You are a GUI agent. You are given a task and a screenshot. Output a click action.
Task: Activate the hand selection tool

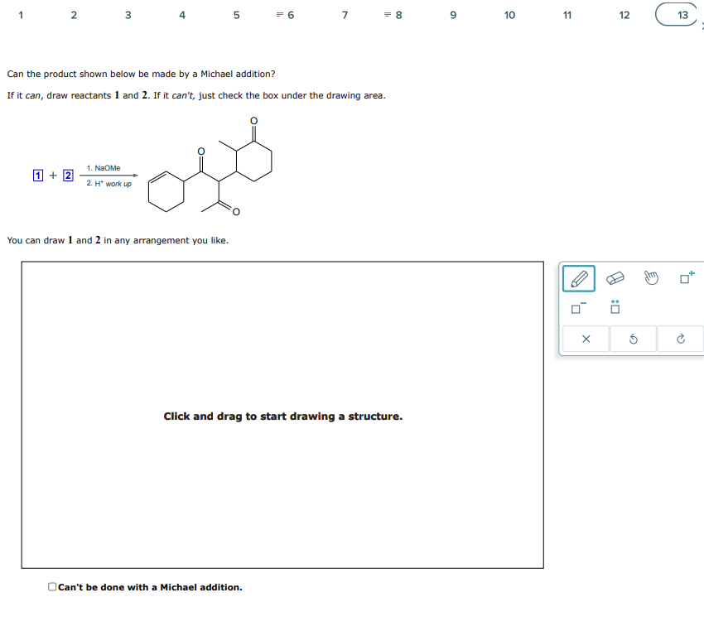coord(651,278)
